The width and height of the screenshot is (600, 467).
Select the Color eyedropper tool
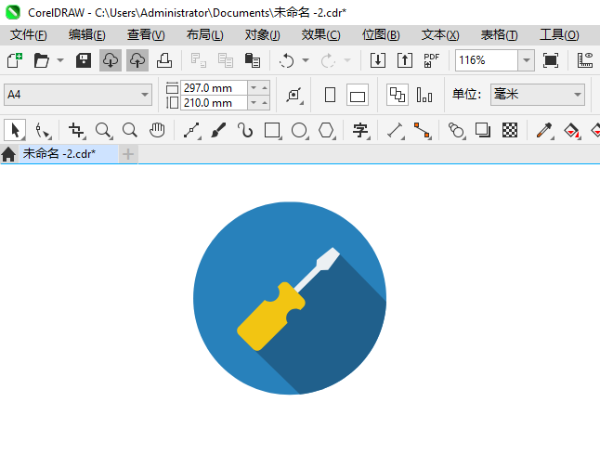544,130
